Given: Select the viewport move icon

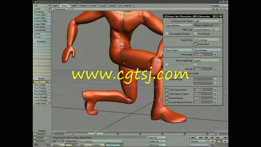Looking at the screenshot, I should pyautogui.click(x=213, y=9).
